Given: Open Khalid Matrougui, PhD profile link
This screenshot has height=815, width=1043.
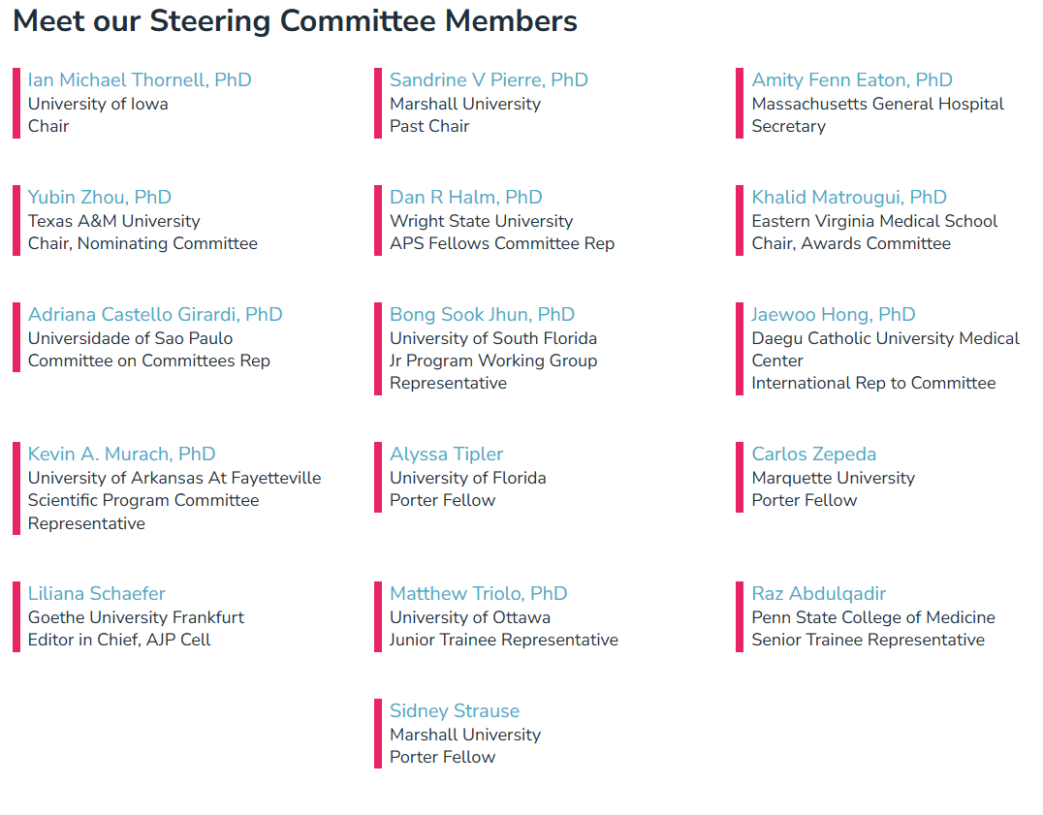Looking at the screenshot, I should click(849, 198).
